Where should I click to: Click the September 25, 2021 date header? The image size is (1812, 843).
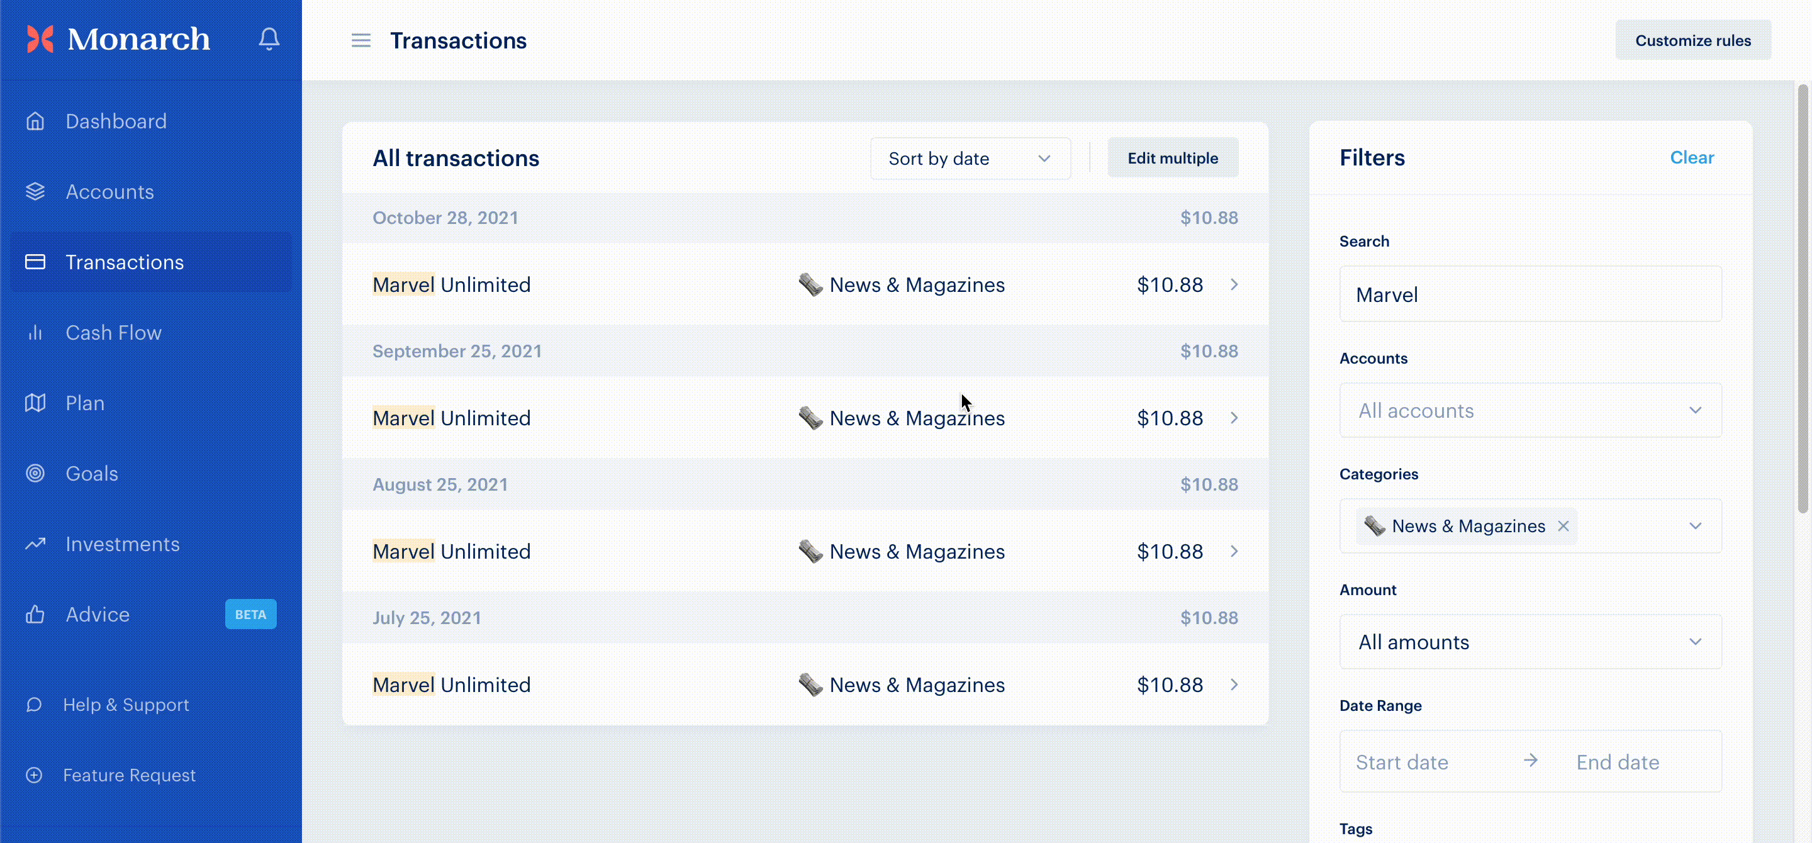(457, 351)
